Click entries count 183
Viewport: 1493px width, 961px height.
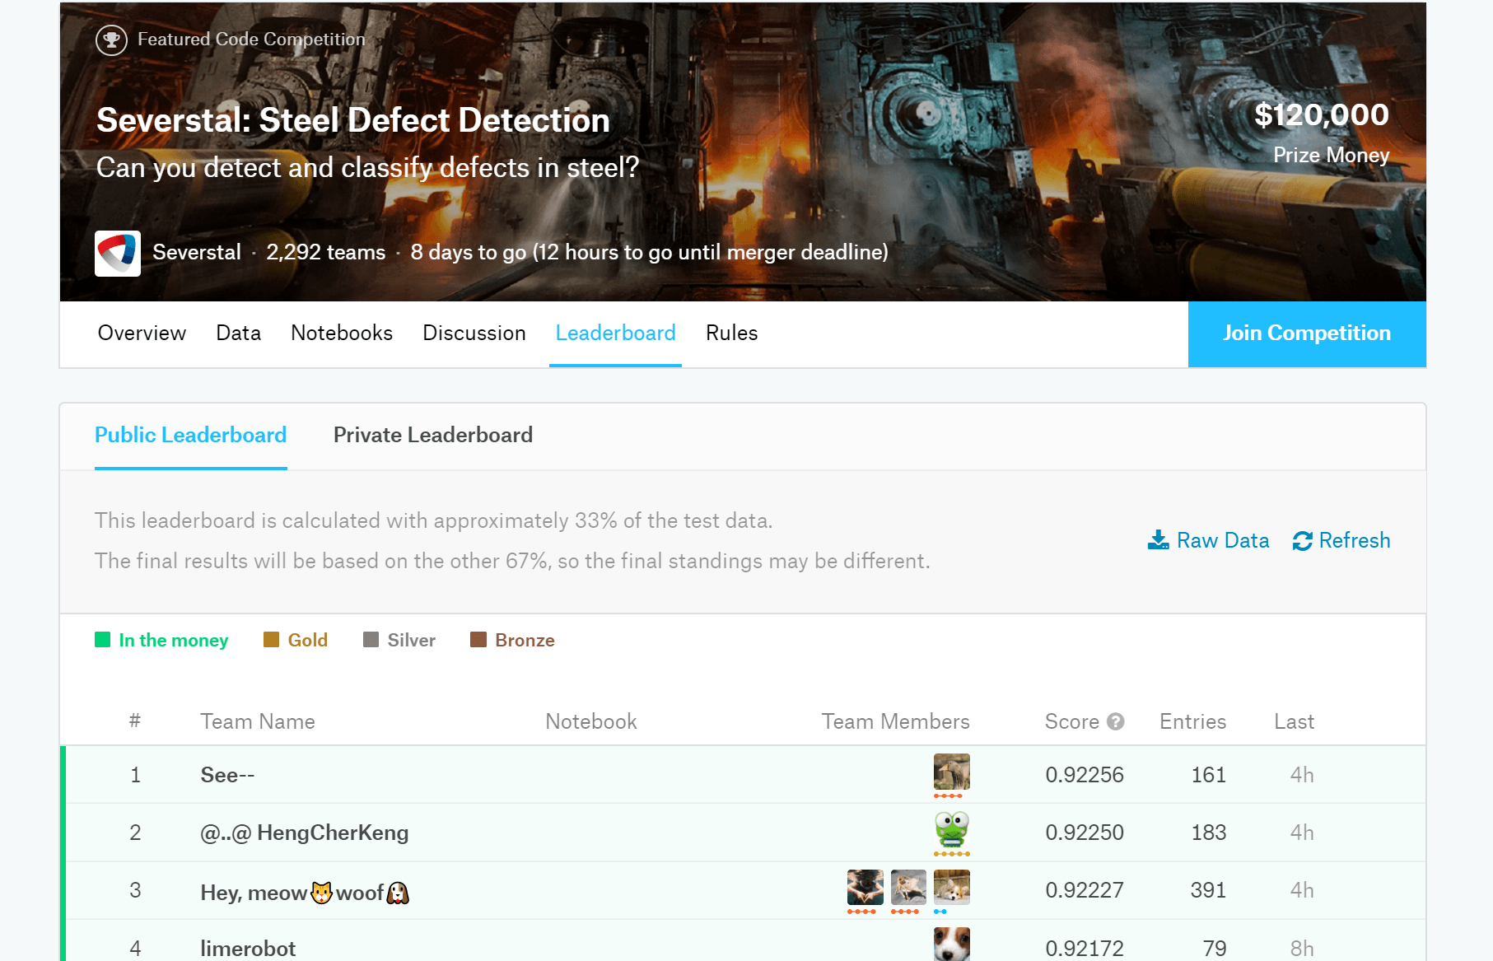1209,833
